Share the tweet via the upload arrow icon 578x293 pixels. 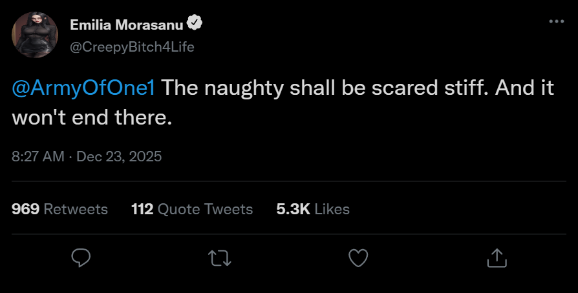coord(496,258)
